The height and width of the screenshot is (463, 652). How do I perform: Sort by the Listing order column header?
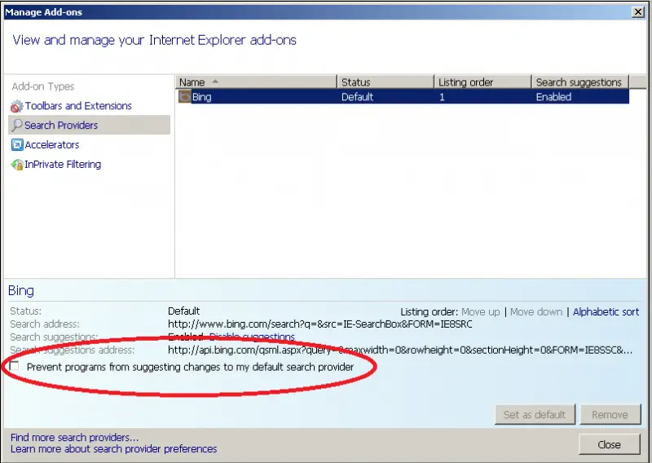[x=483, y=82]
